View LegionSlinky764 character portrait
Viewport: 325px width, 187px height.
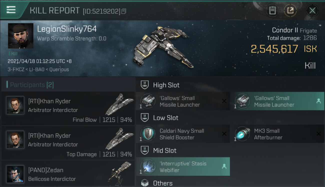point(20,36)
